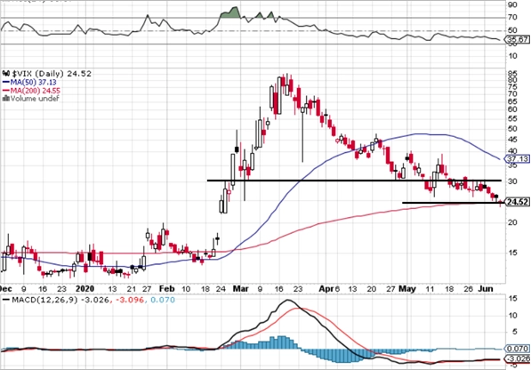The image size is (531, 370).
Task: Select the 2020 label on the date axis
Action: click(x=84, y=289)
